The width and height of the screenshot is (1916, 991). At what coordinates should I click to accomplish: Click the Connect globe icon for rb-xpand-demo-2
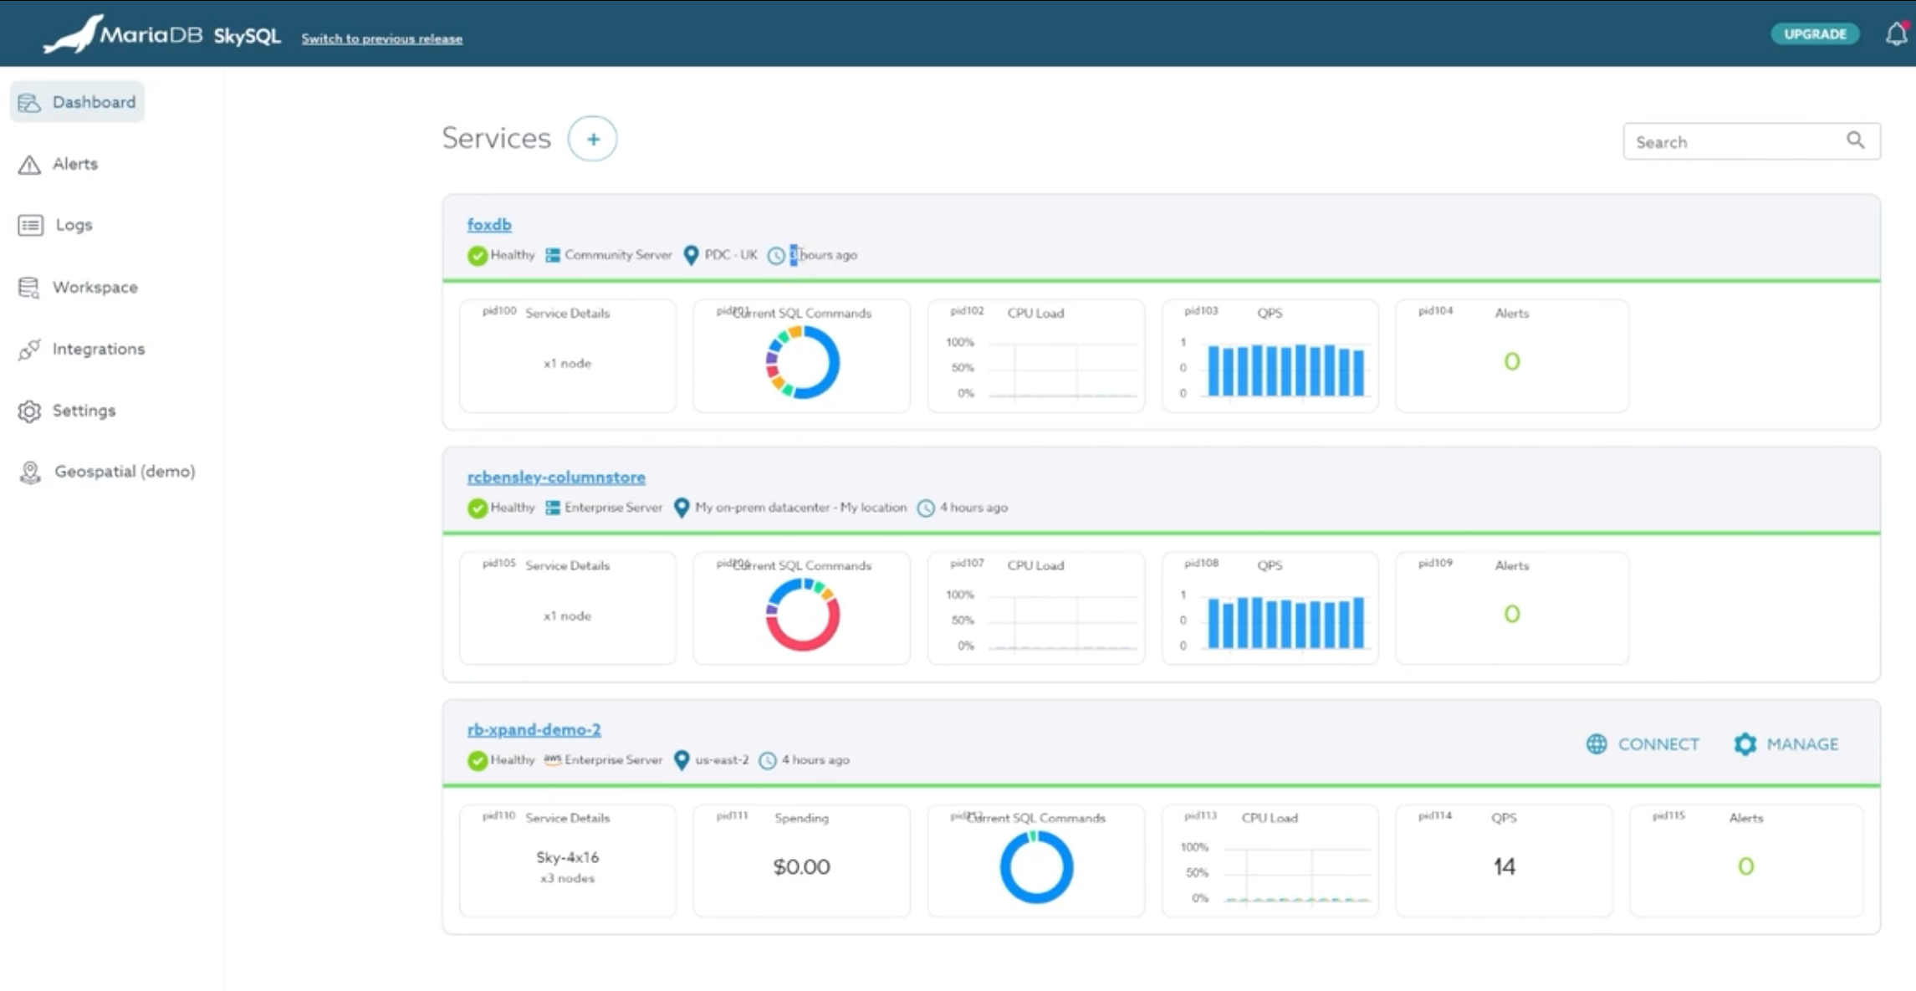click(x=1596, y=743)
